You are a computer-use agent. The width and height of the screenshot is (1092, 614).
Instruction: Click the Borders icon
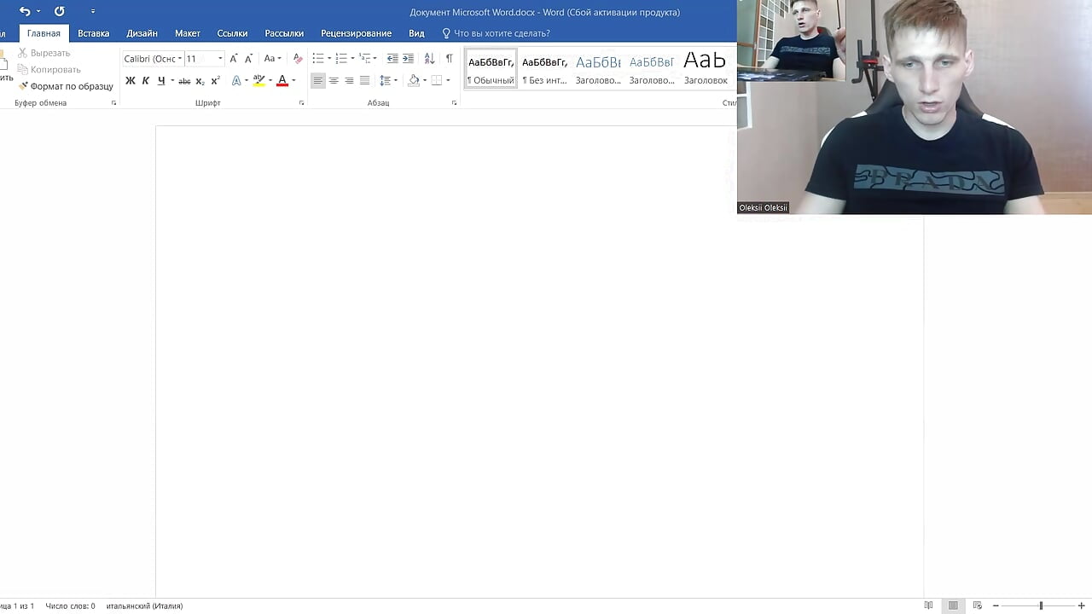437,81
